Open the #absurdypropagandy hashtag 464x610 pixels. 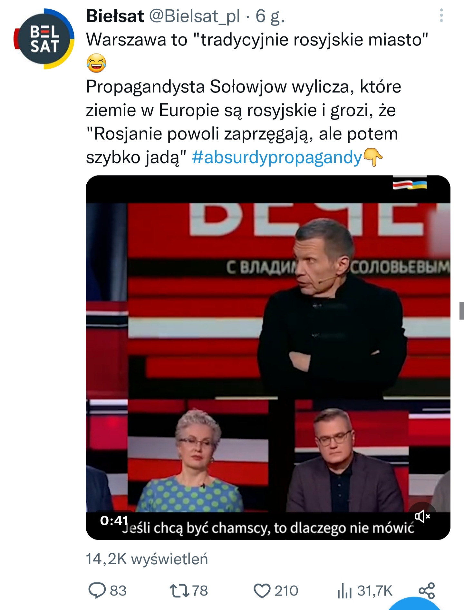point(277,157)
